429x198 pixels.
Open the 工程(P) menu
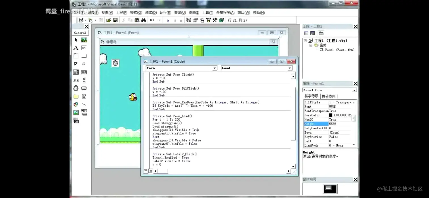(121, 12)
